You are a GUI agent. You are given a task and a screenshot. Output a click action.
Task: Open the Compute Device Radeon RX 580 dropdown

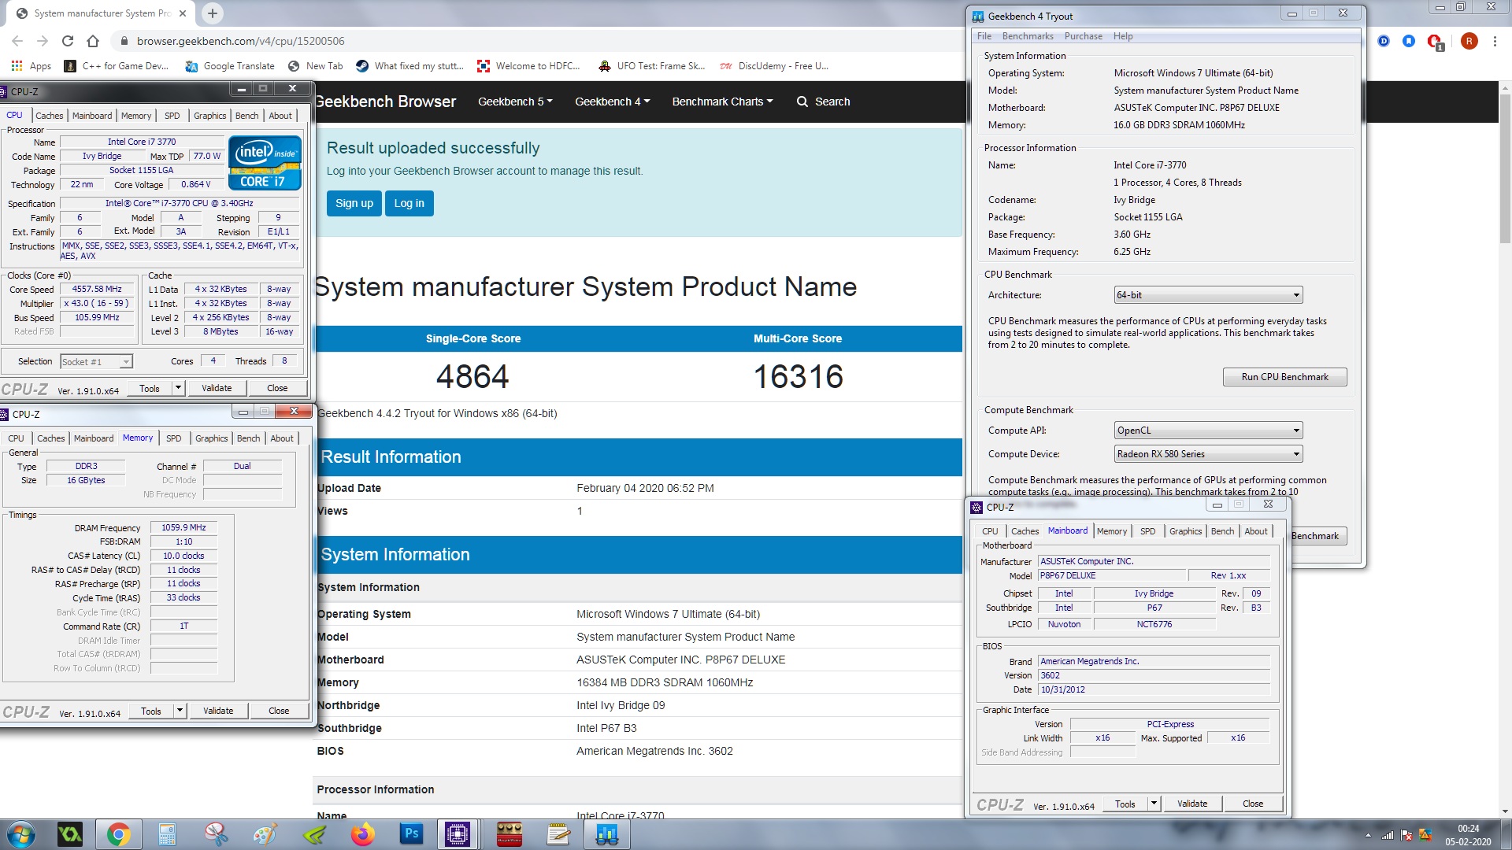pyautogui.click(x=1208, y=454)
